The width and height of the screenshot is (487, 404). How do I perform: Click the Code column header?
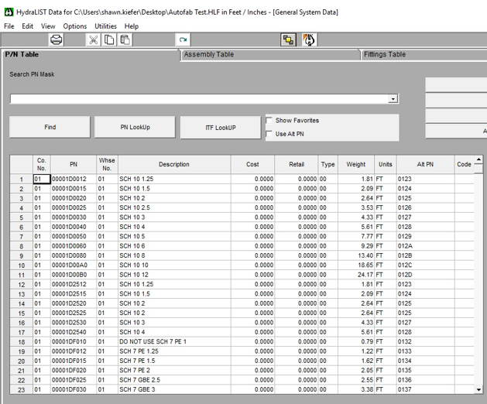464,165
